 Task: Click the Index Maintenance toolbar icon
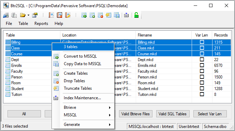pos(126,15)
